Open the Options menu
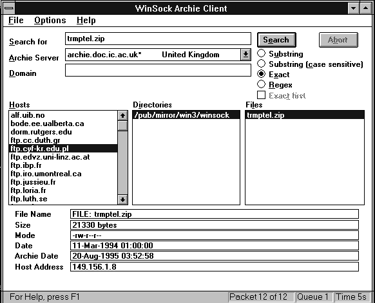375x303 pixels. coord(50,21)
